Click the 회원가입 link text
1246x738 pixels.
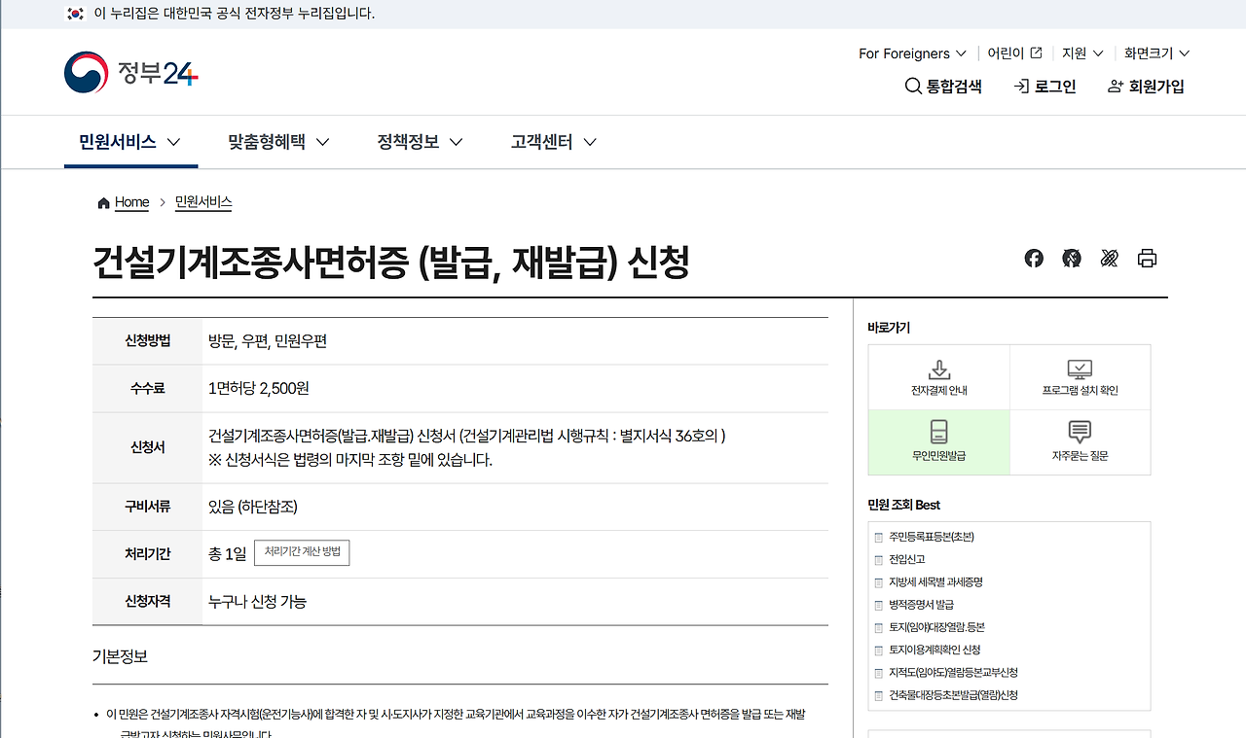click(x=1156, y=87)
